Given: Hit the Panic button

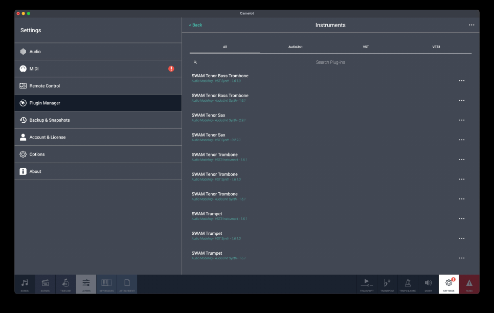Looking at the screenshot, I should pyautogui.click(x=469, y=284).
